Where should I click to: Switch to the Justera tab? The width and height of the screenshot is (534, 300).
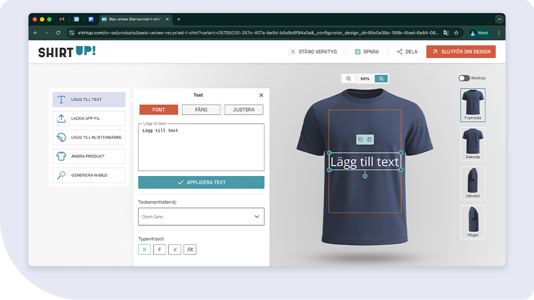[x=244, y=110]
